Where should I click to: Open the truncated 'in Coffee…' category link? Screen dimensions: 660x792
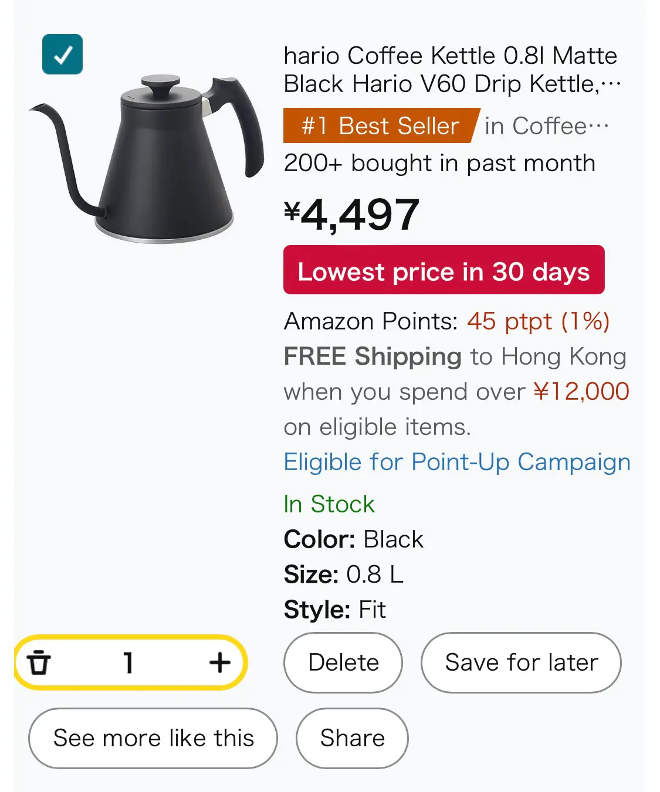tap(547, 125)
